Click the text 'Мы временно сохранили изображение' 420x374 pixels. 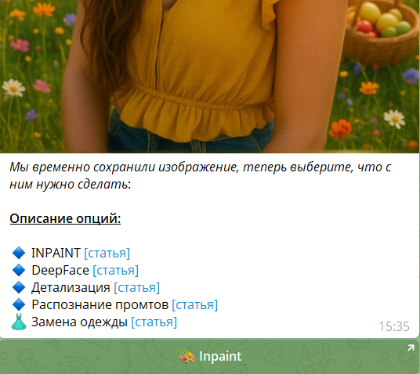124,167
